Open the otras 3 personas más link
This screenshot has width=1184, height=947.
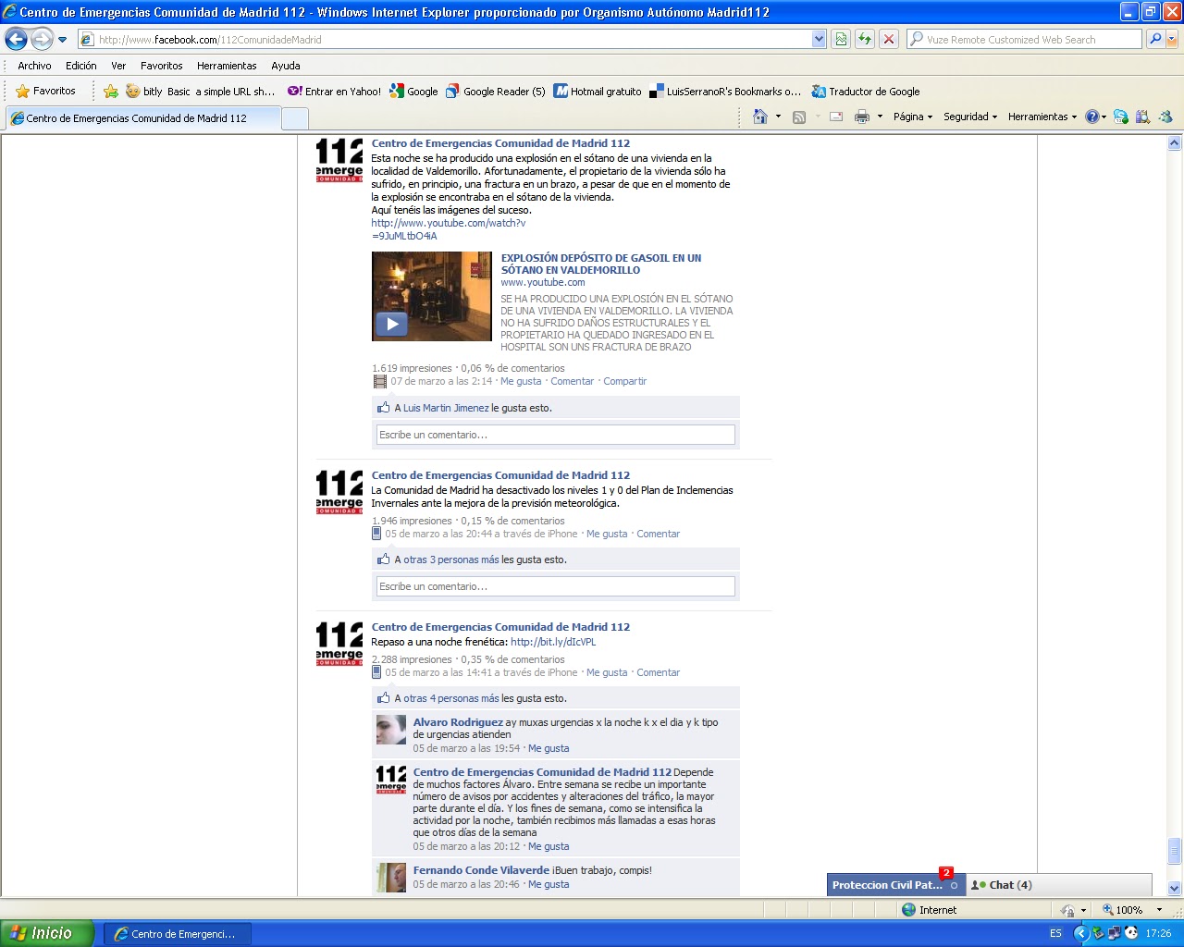pyautogui.click(x=450, y=560)
